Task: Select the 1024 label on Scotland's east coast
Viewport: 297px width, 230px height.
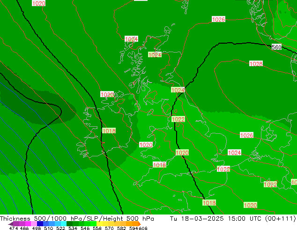Action: pyautogui.click(x=178, y=90)
